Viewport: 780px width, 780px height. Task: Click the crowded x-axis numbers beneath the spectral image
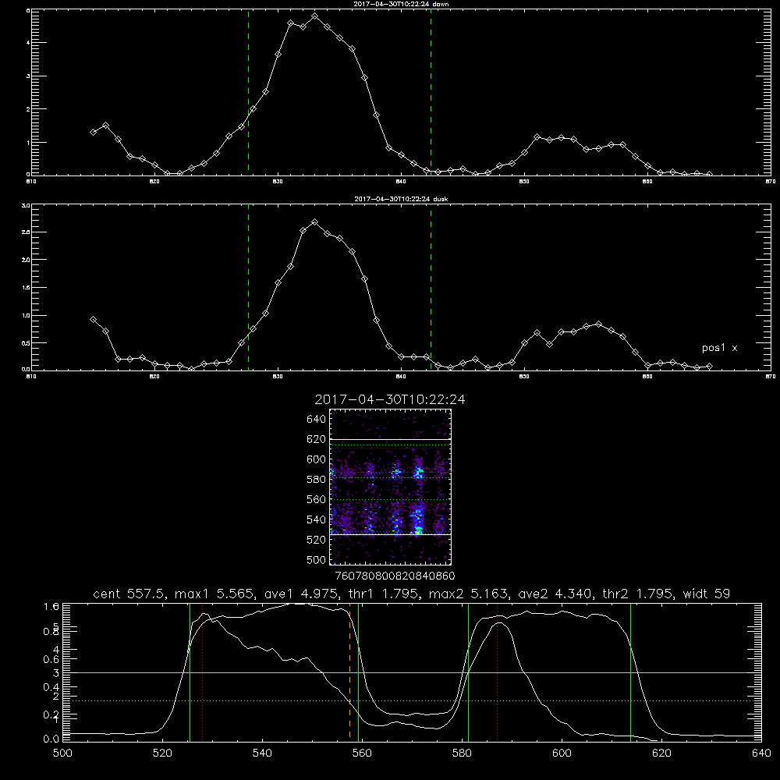[x=395, y=576]
